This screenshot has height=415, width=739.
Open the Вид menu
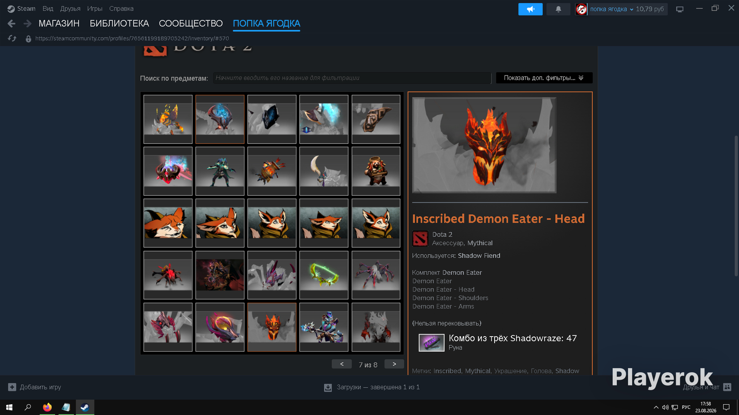[x=48, y=9]
